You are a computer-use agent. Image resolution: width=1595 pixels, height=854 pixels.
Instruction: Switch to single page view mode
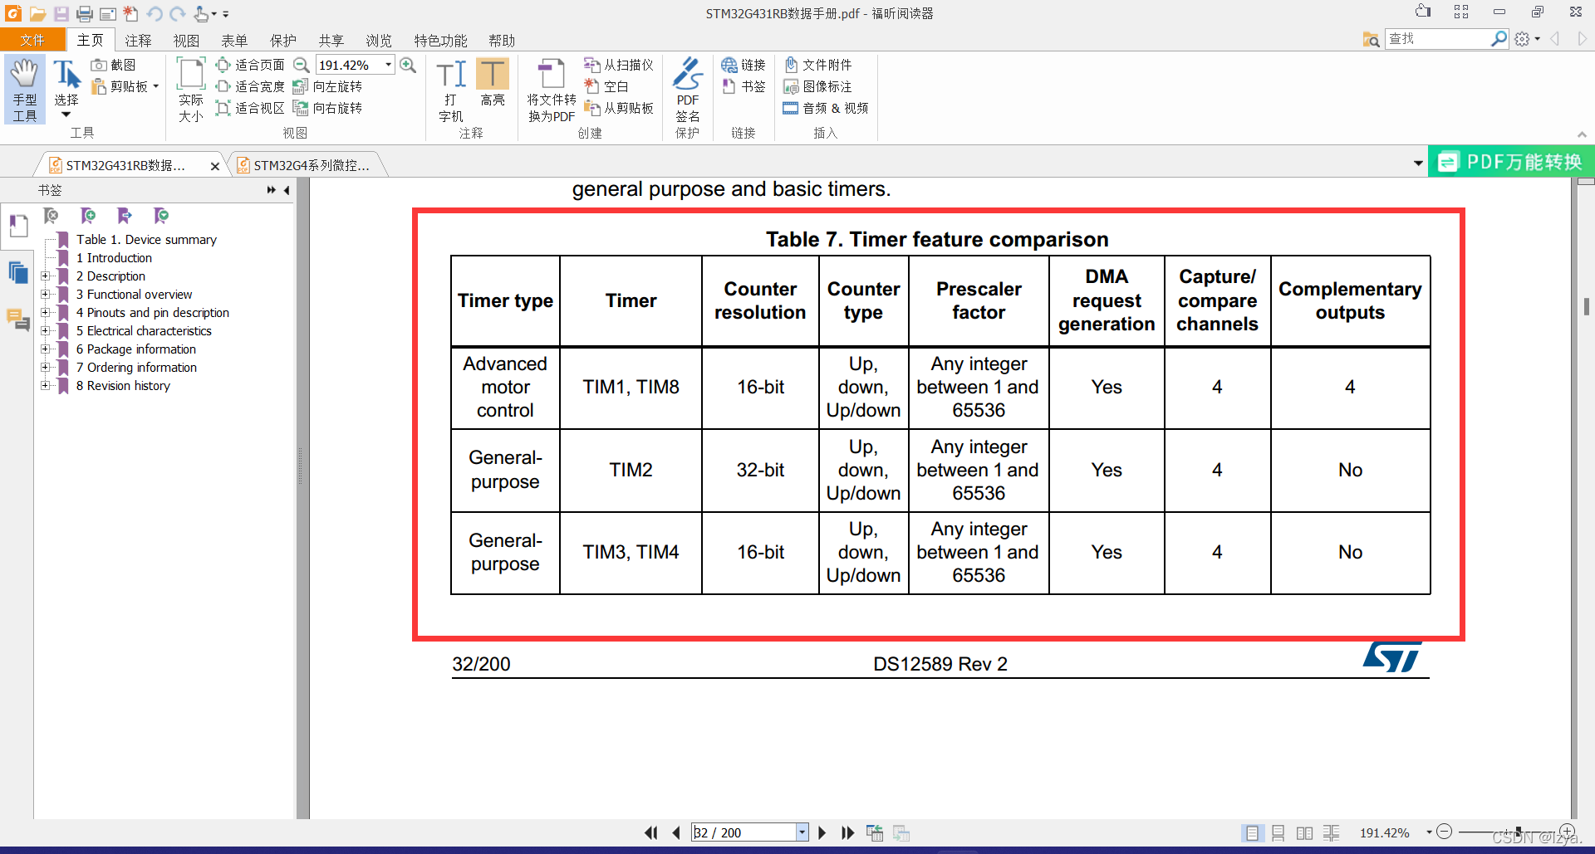[x=1252, y=832]
